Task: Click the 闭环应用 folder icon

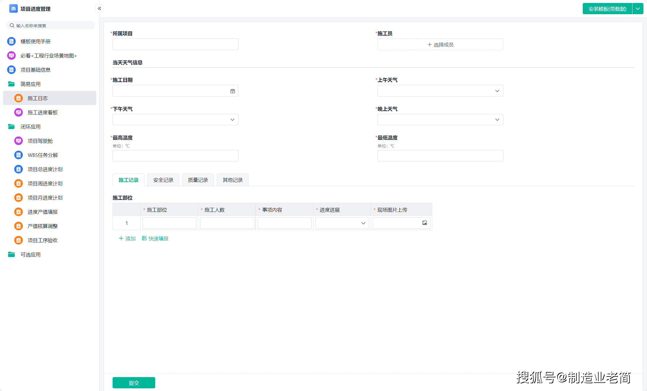Action: pyautogui.click(x=11, y=127)
